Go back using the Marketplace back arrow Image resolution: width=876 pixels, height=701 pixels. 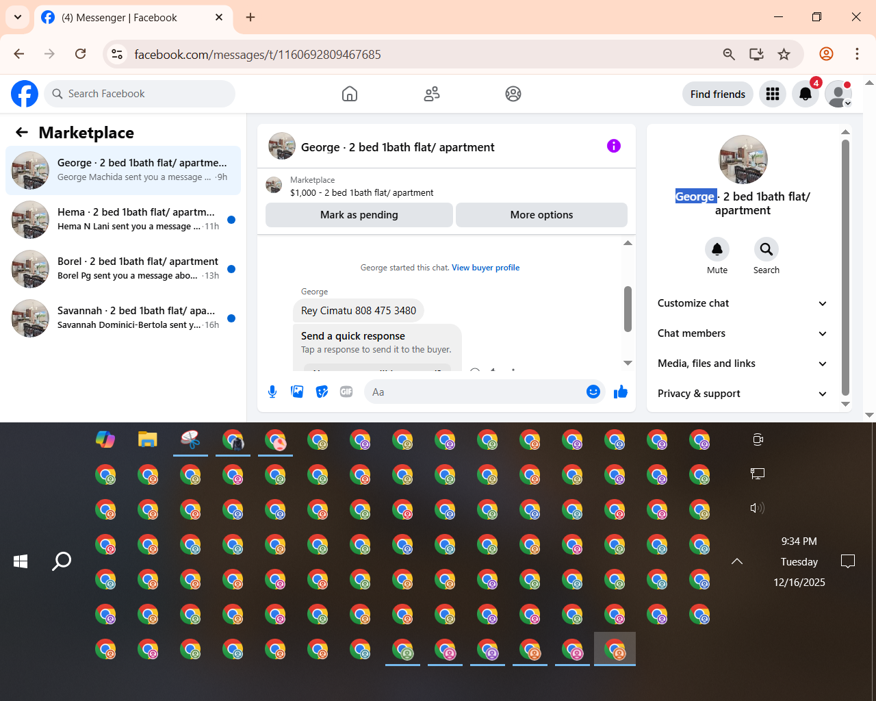pyautogui.click(x=22, y=132)
